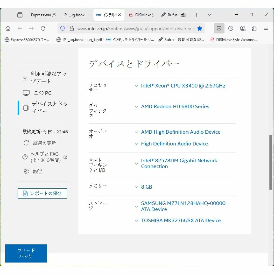Click the ネットワーキングと I/O label
274x274 pixels.
pos(97,165)
